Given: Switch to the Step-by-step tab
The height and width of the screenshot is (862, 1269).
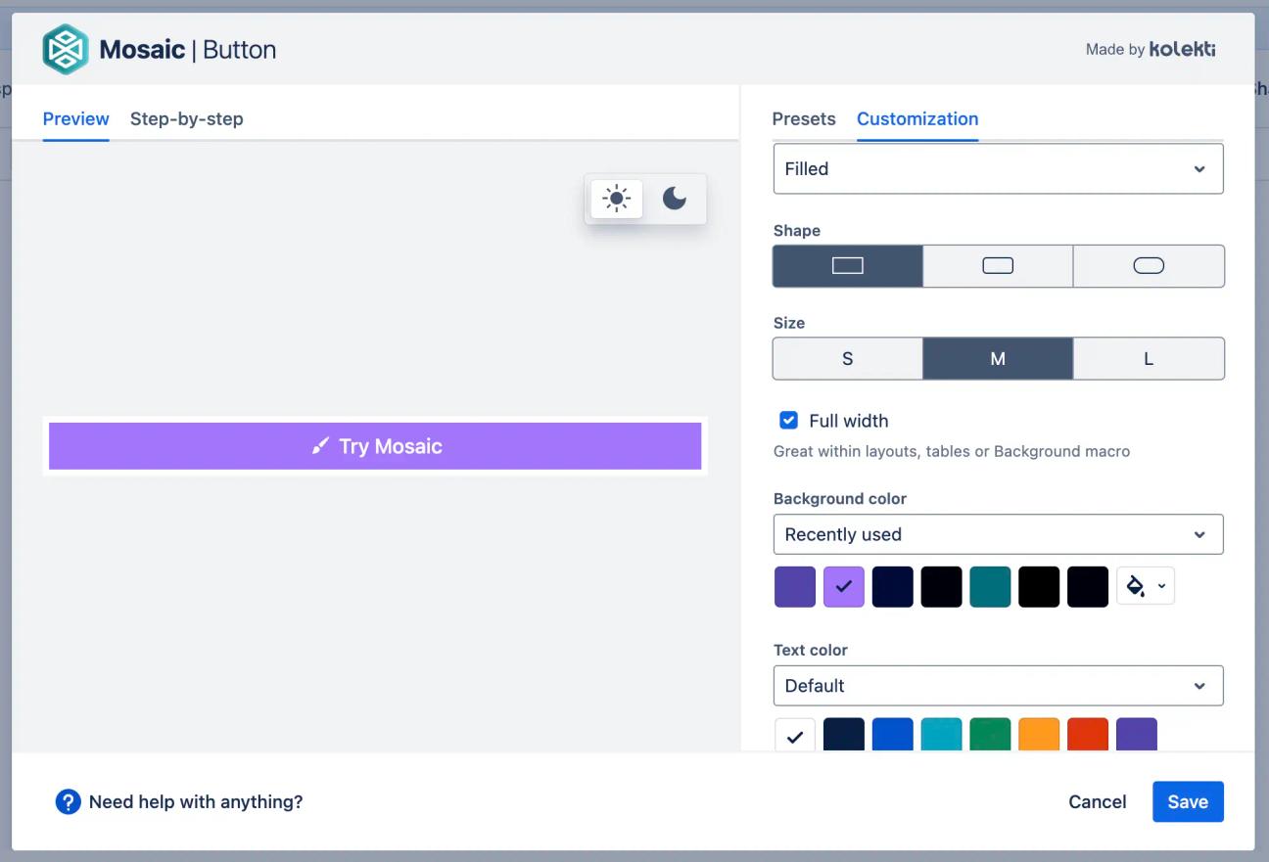Looking at the screenshot, I should click(186, 118).
